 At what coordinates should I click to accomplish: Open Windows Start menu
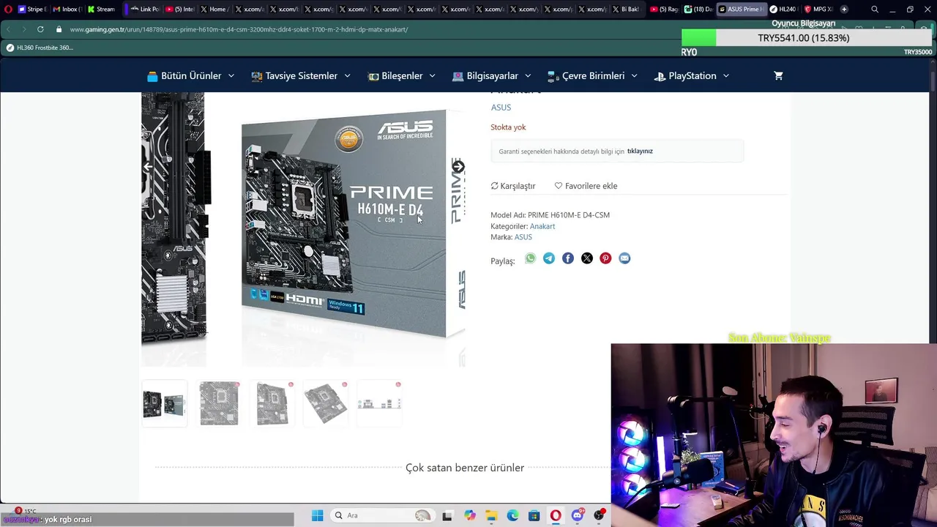317,515
